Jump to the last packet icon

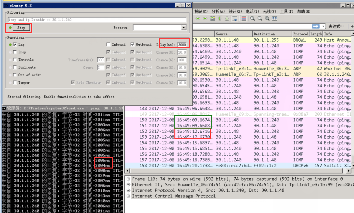(227, 19)
